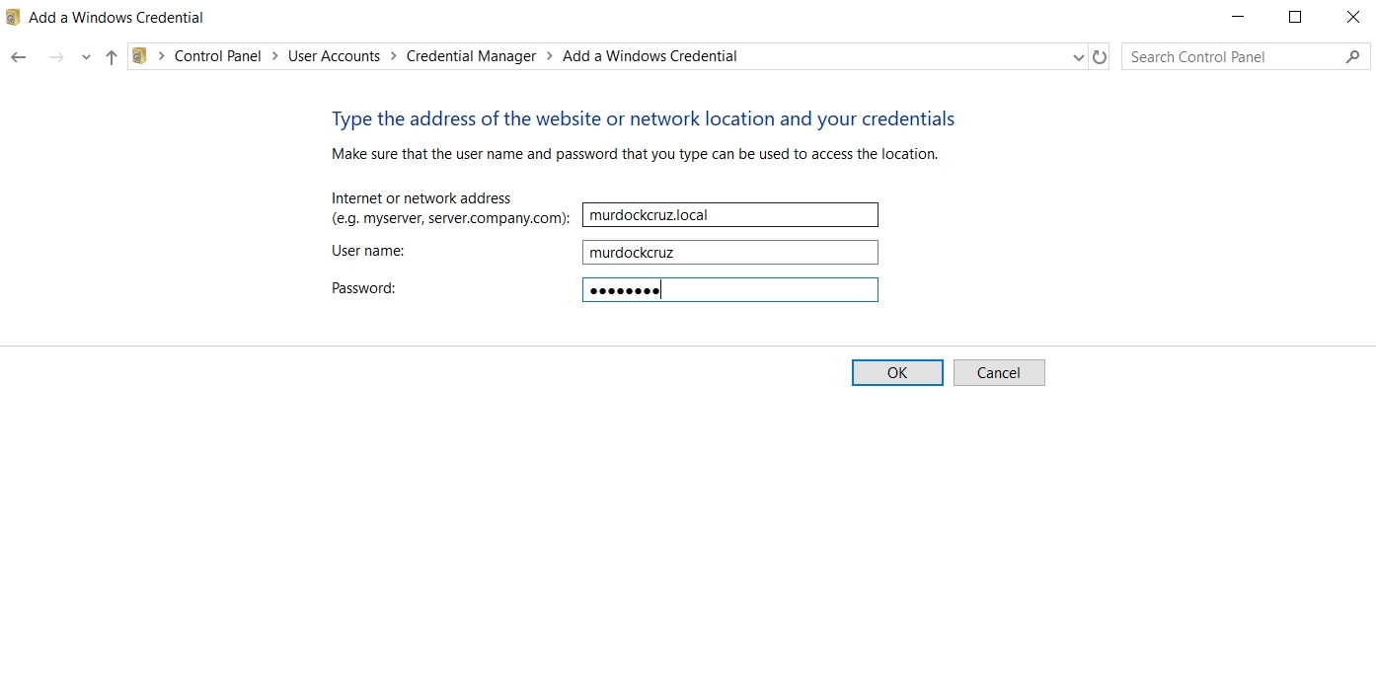Image resolution: width=1376 pixels, height=696 pixels.
Task: Click the back navigation arrow
Action: [x=18, y=56]
